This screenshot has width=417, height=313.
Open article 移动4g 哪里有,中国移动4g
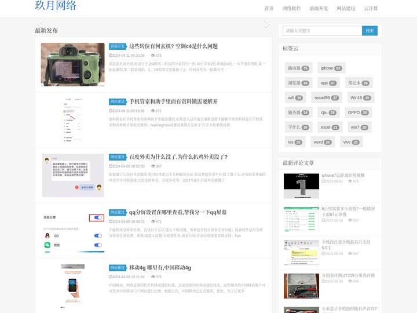click(160, 268)
